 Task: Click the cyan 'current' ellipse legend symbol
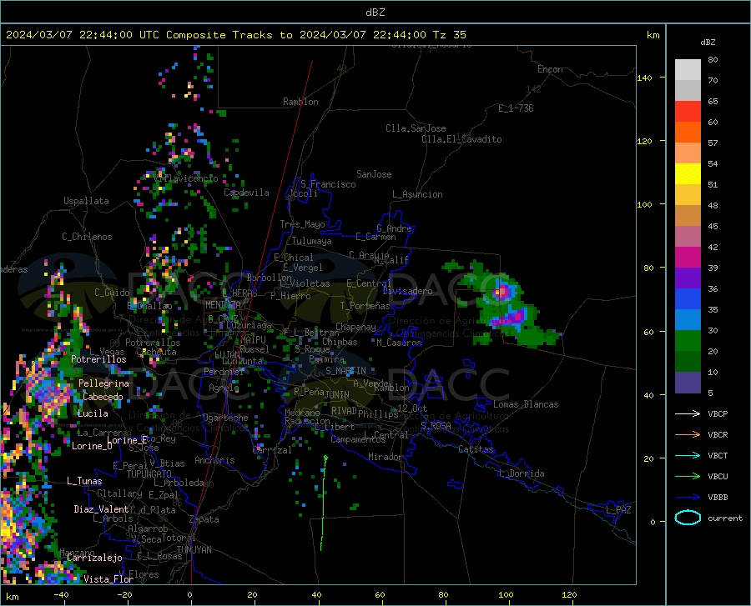688,518
